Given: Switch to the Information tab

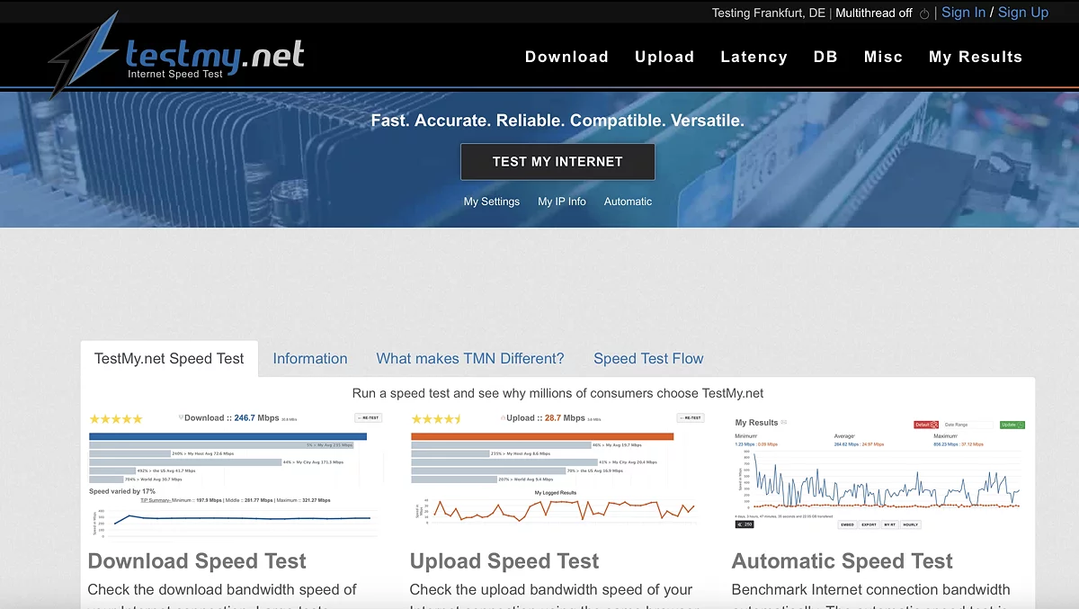Looking at the screenshot, I should (x=310, y=358).
